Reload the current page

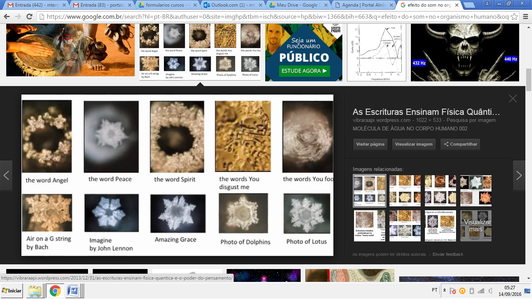[29, 17]
